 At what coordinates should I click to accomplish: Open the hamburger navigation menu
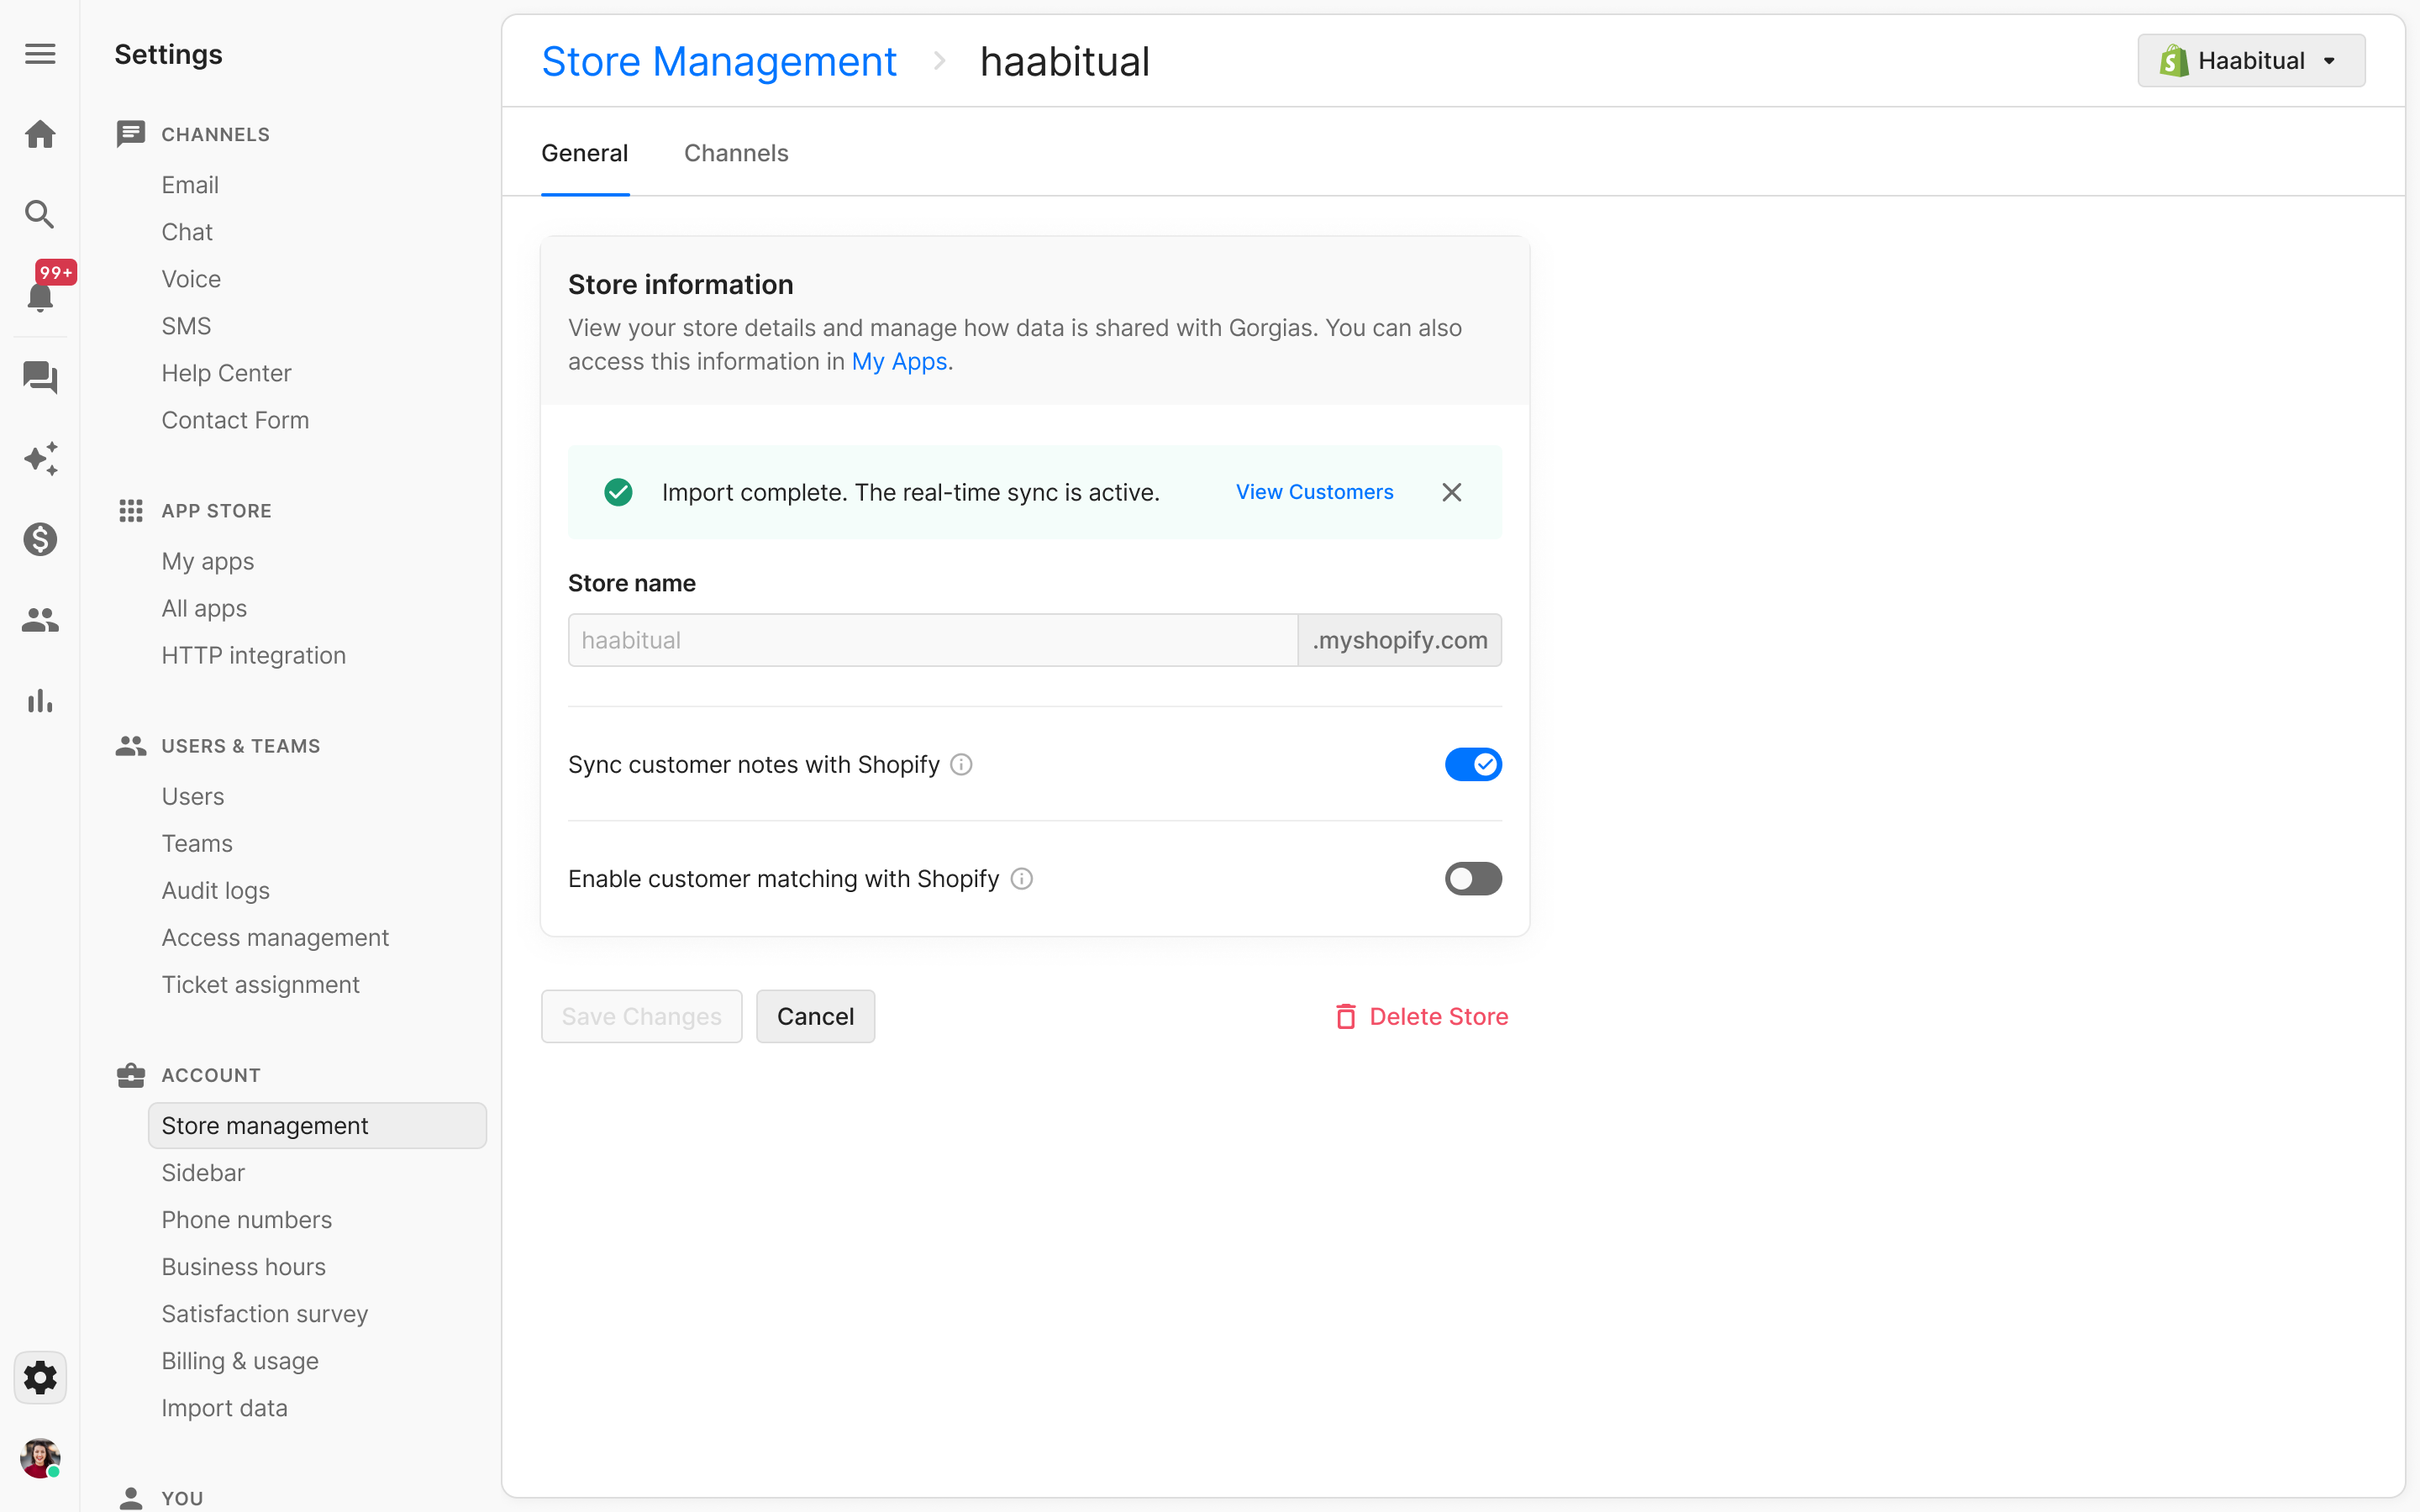click(x=40, y=54)
